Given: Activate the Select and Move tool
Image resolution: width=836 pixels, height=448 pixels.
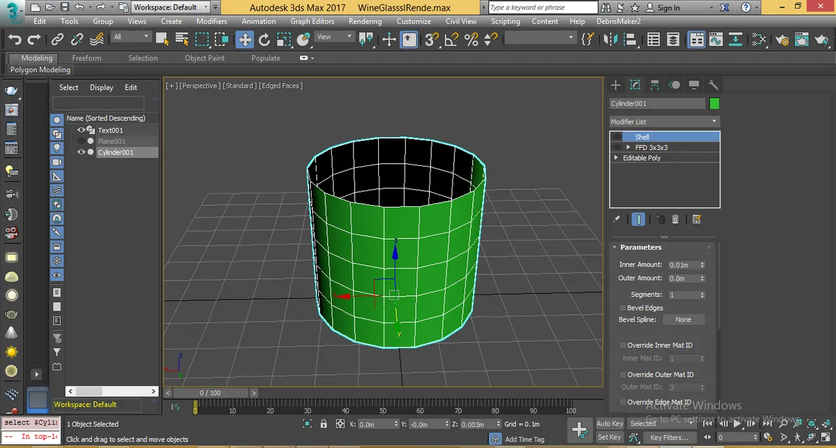Looking at the screenshot, I should tap(245, 40).
